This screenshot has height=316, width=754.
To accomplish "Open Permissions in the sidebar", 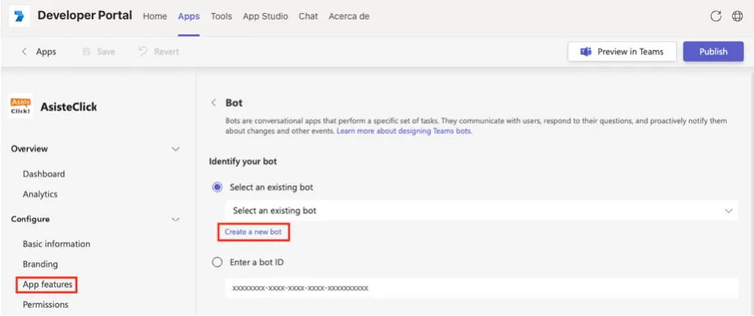I will [45, 305].
